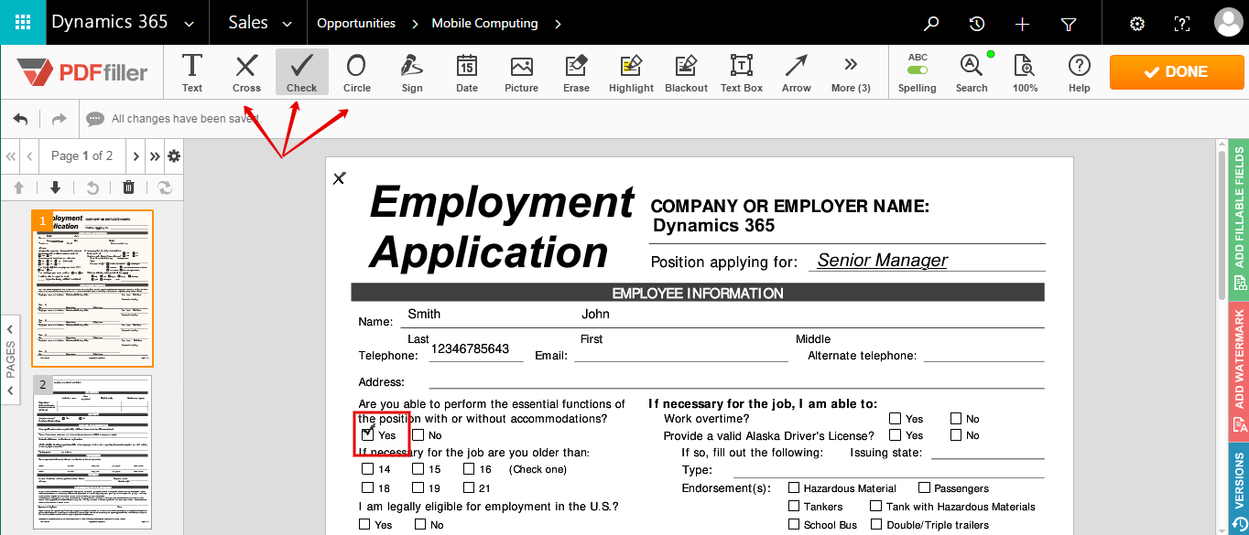Open the ADD WATERMARK side tab
This screenshot has width=1249, height=535.
point(1239,371)
